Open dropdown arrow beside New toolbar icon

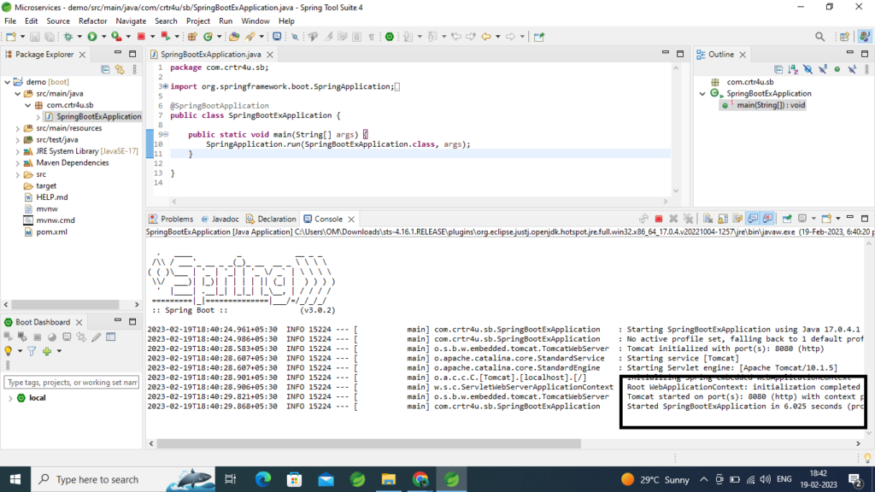pos(22,37)
